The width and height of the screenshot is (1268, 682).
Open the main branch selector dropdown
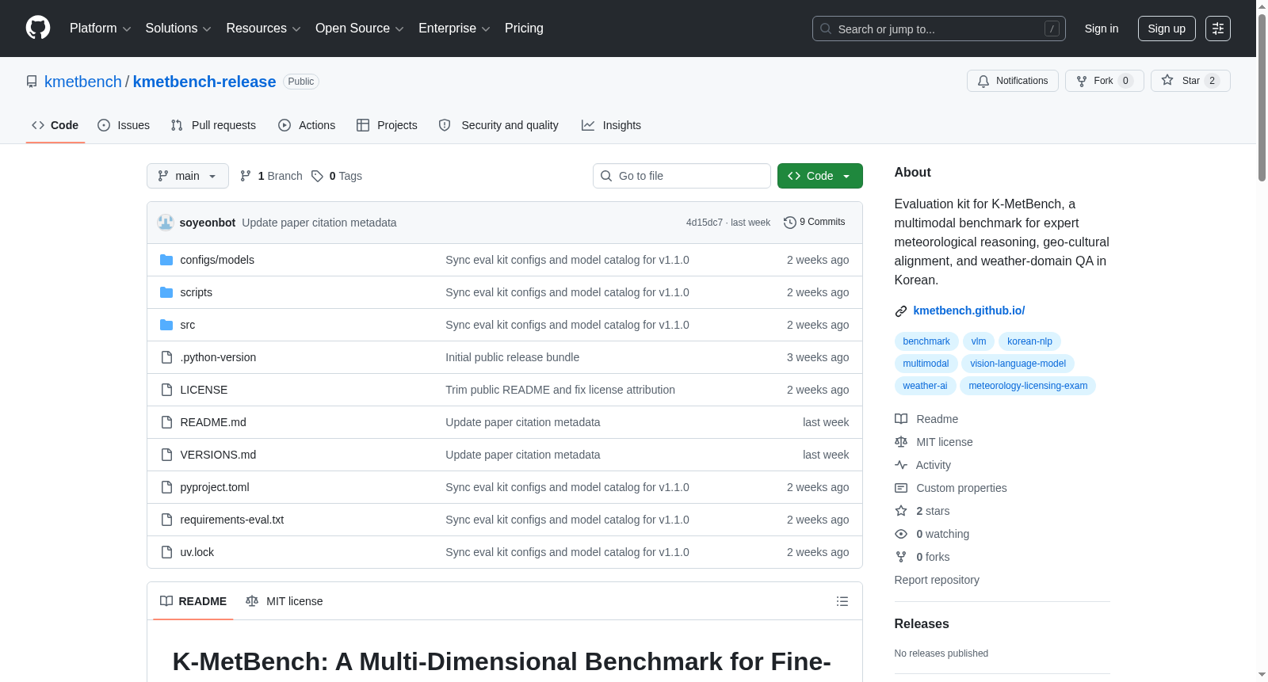click(188, 176)
